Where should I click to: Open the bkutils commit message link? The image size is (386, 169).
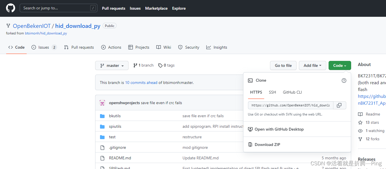pyautogui.click(x=203, y=116)
